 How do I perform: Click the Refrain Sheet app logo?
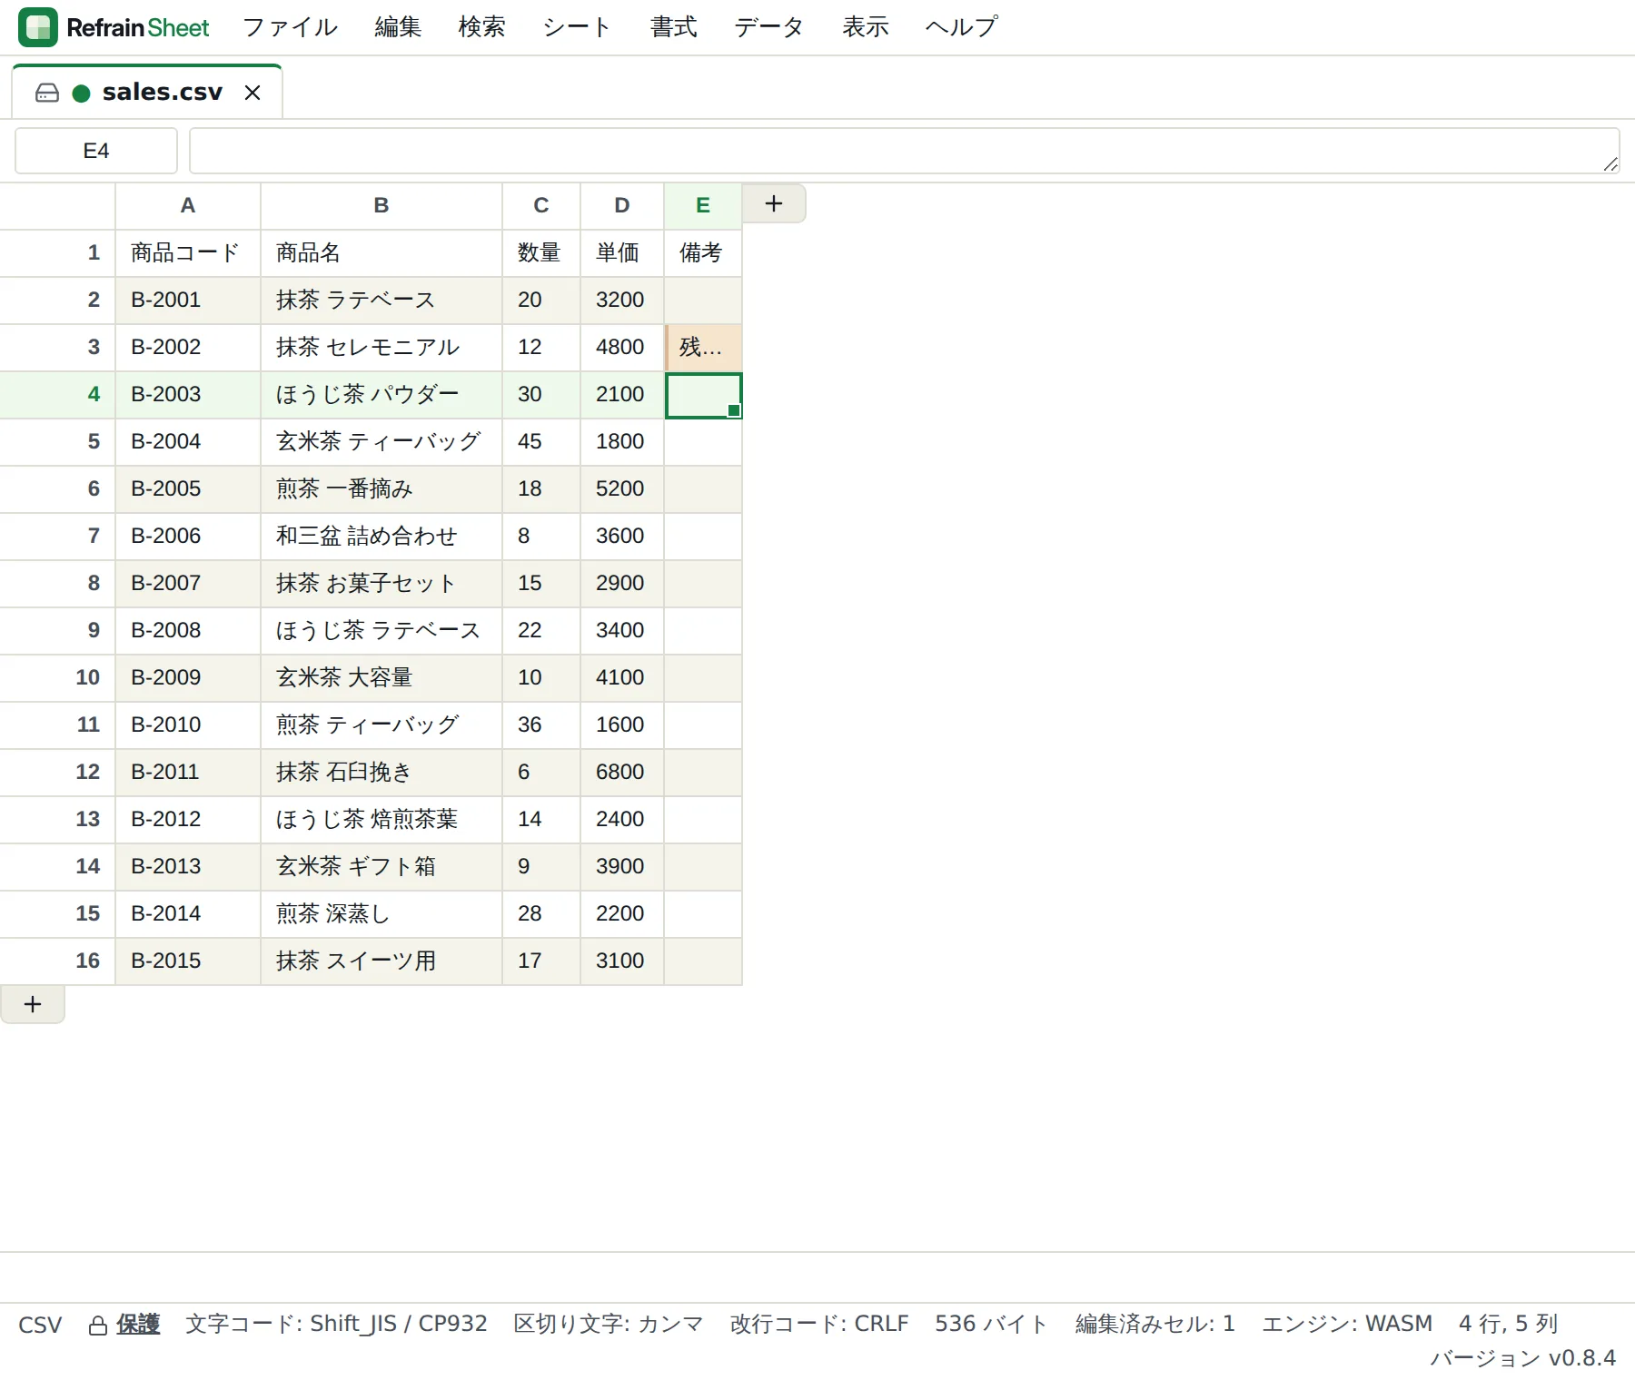[38, 27]
